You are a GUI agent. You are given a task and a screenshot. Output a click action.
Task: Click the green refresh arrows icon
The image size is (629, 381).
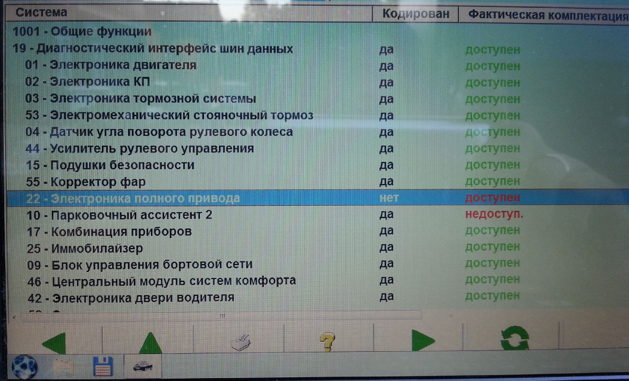pyautogui.click(x=514, y=340)
